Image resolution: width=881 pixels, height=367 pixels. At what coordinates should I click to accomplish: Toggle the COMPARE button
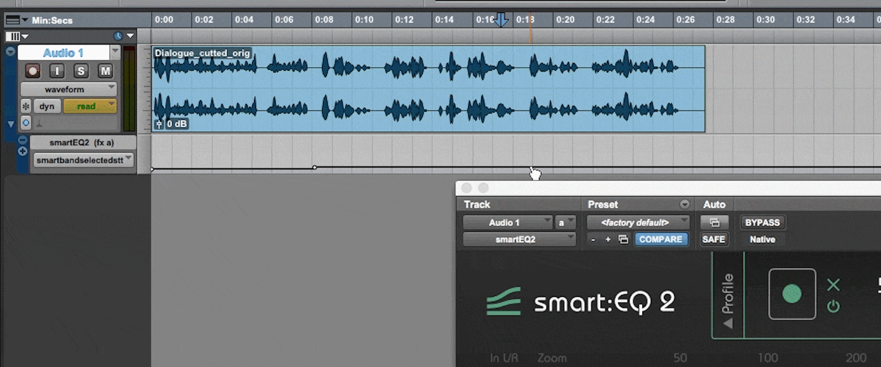point(661,239)
